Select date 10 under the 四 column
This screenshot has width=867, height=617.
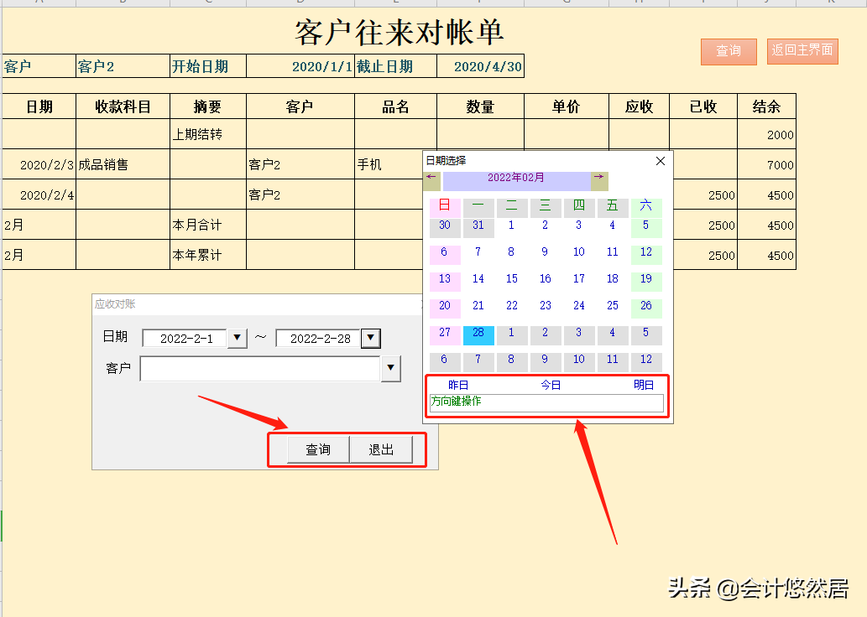578,251
